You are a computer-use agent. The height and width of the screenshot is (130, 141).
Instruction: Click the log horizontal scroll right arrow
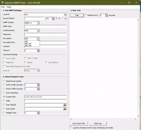click(135, 119)
